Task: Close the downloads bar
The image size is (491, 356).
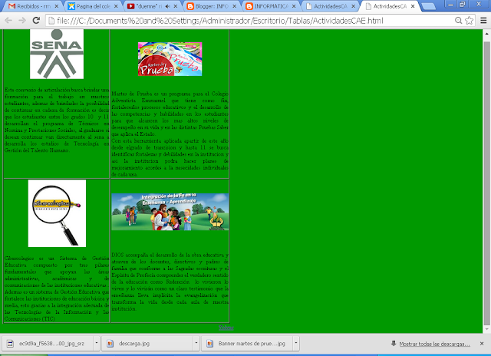Action: pyautogui.click(x=482, y=344)
